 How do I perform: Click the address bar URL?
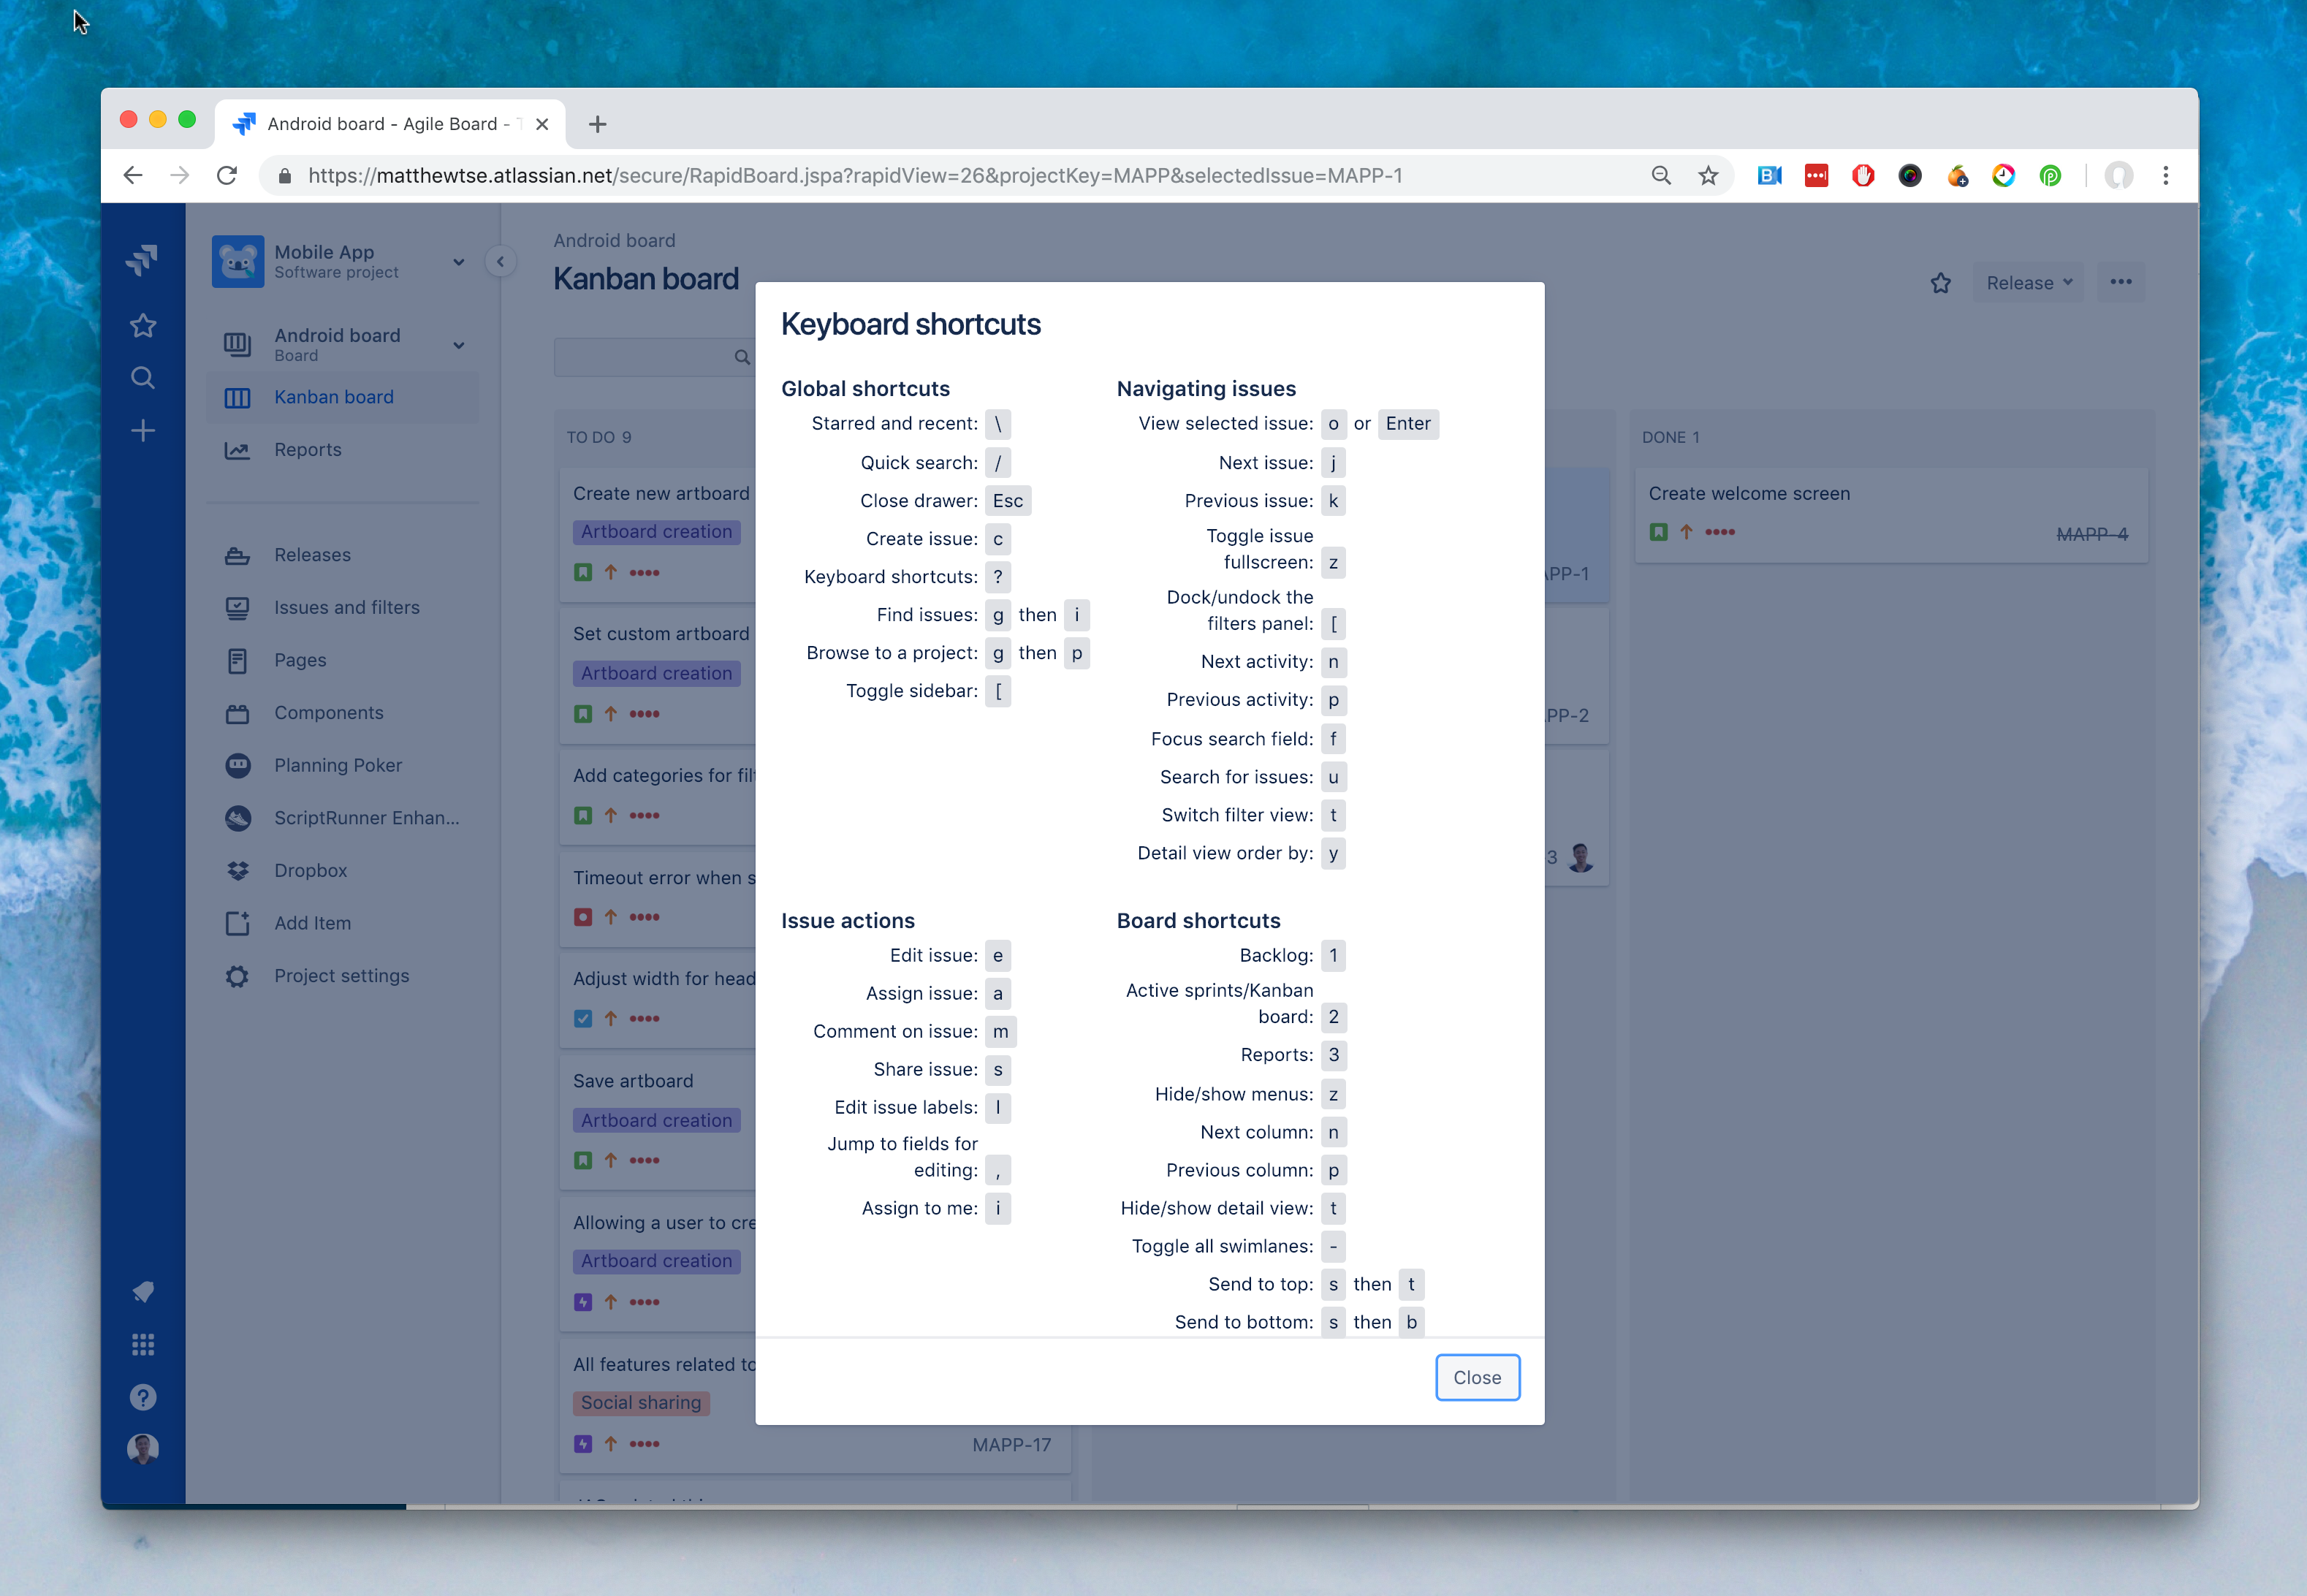[855, 176]
